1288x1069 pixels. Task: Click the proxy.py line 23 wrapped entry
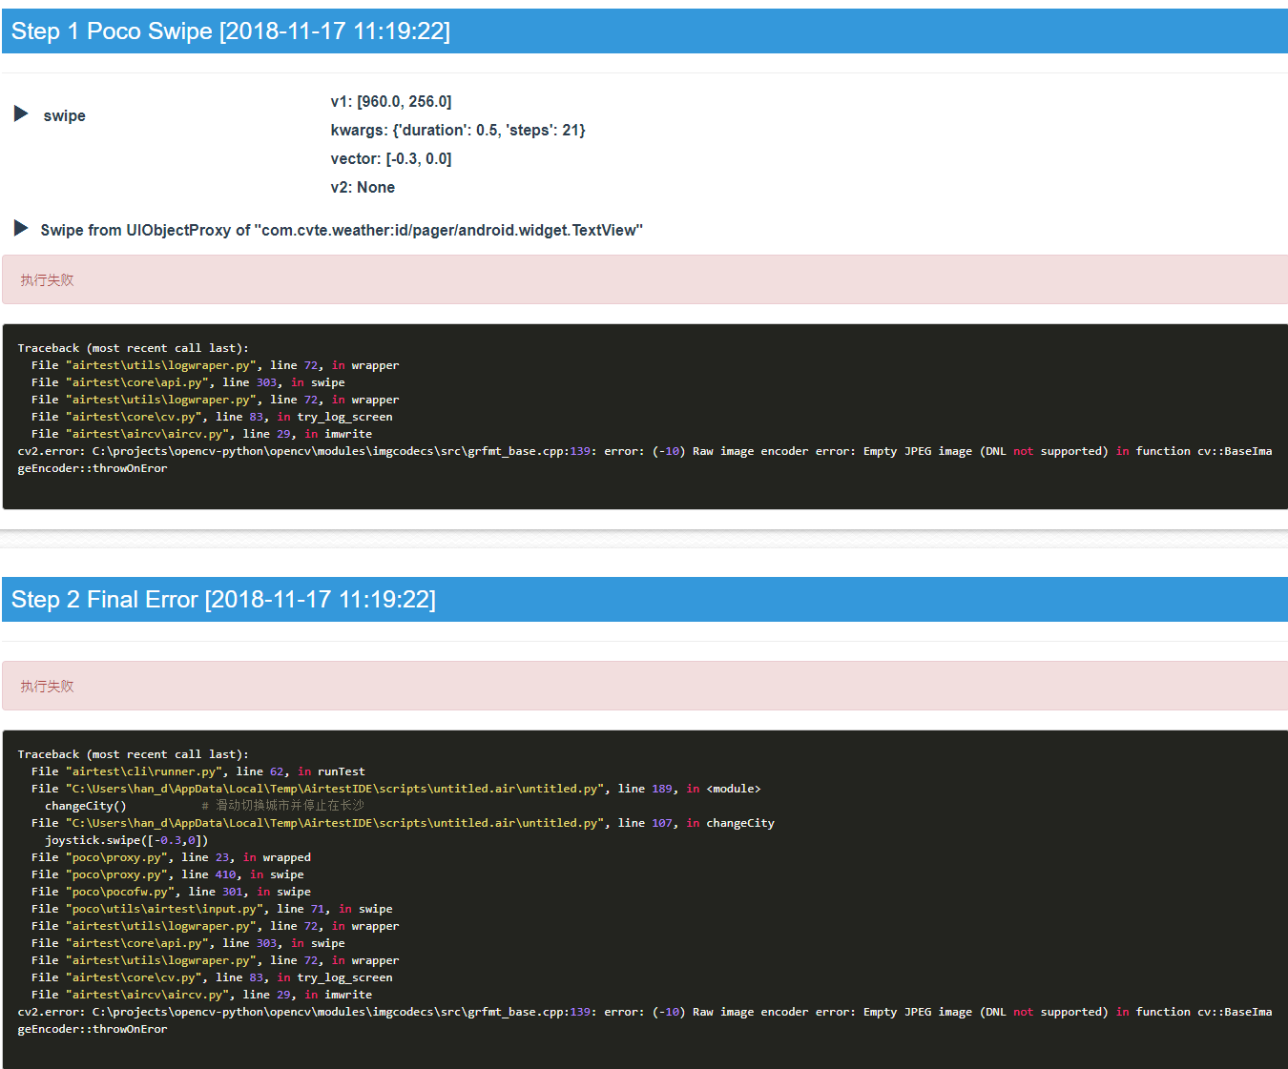171,857
